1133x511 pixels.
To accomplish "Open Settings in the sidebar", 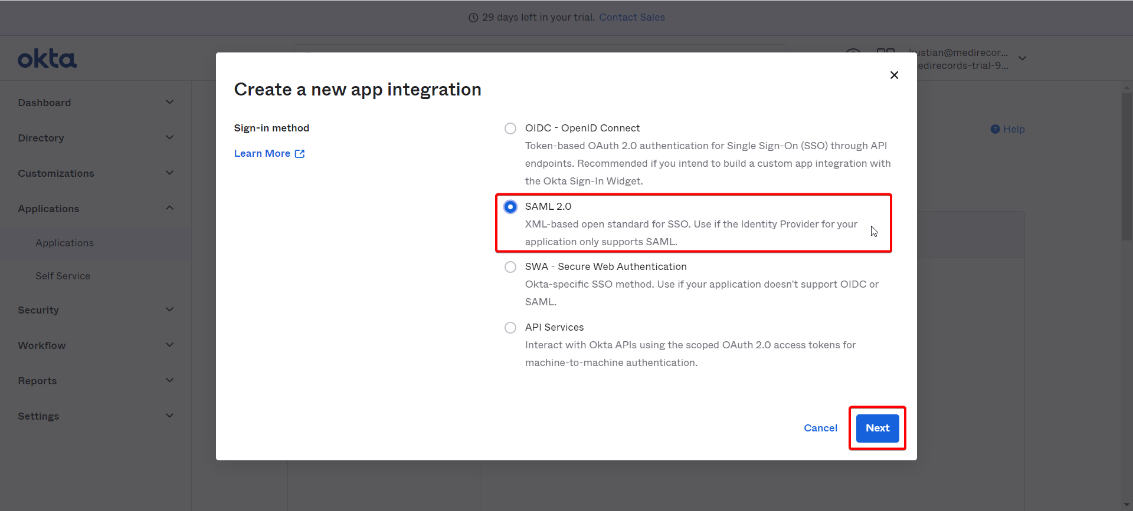I will tap(38, 416).
